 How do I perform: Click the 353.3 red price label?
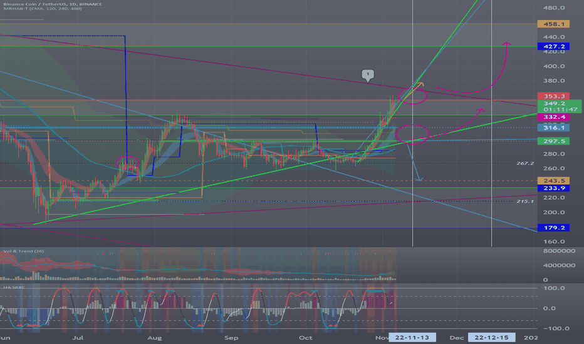(x=553, y=96)
